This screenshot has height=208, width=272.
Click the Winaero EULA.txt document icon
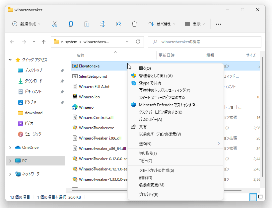click(75, 86)
